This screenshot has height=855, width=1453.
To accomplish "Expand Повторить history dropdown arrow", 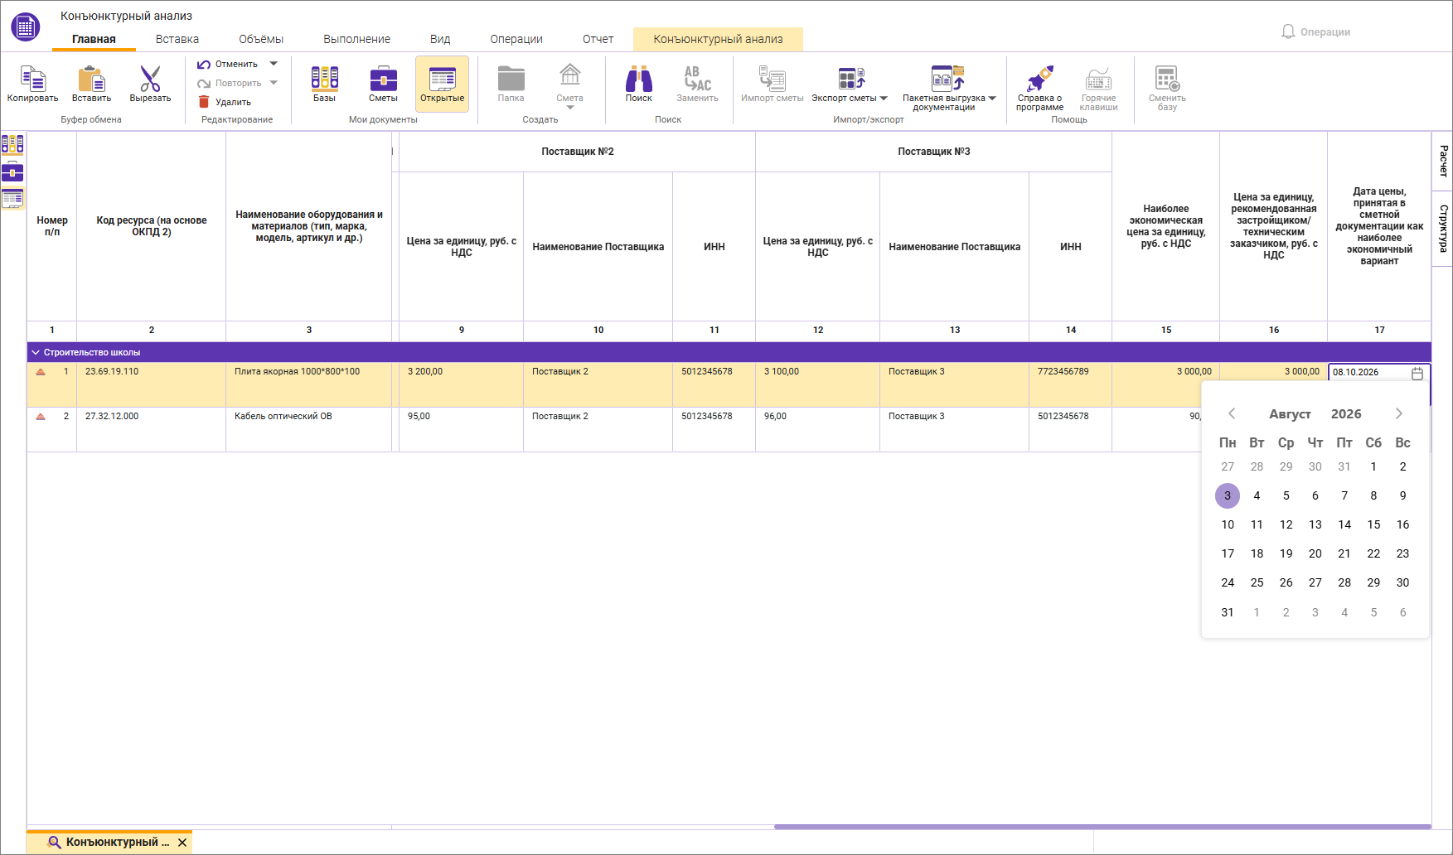I will (x=274, y=83).
